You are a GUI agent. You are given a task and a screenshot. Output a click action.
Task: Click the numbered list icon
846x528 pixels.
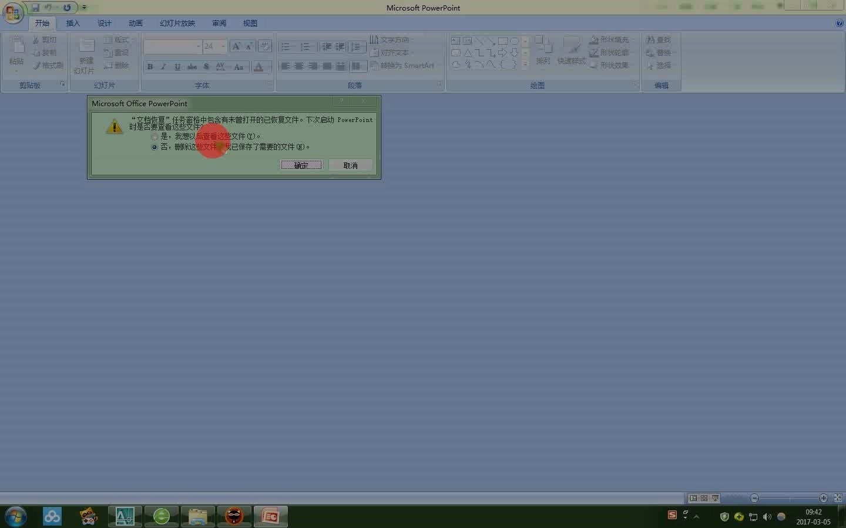[x=305, y=47]
